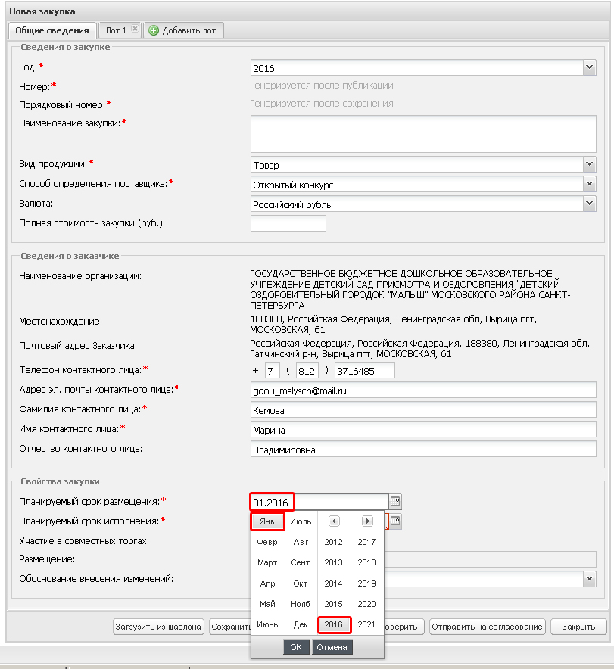The height and width of the screenshot is (669, 614).
Task: Select Сент month in picker
Action: click(301, 562)
